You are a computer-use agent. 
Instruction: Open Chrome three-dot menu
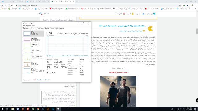pos(196,5)
